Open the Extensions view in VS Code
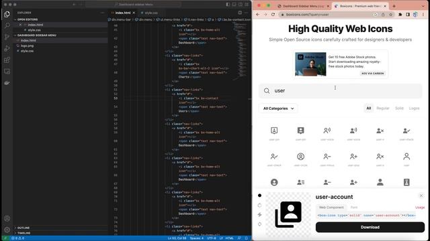This screenshot has width=430, height=241. coord(7,60)
